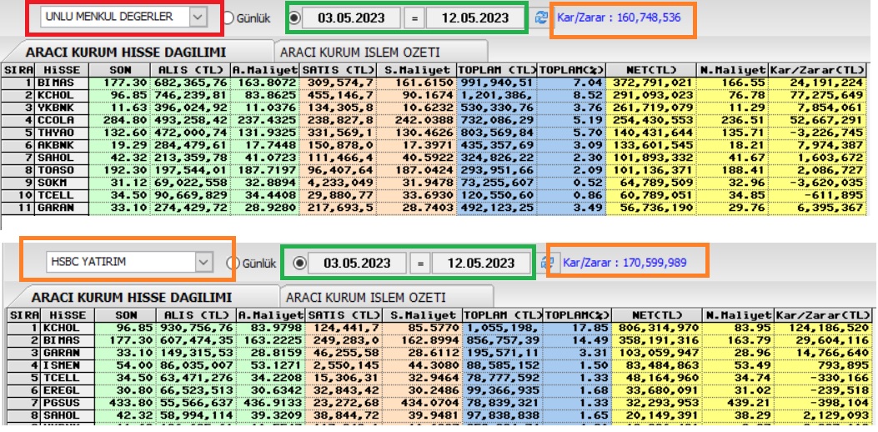Select the EREGL stock row
The width and height of the screenshot is (878, 432).
[x=439, y=390]
